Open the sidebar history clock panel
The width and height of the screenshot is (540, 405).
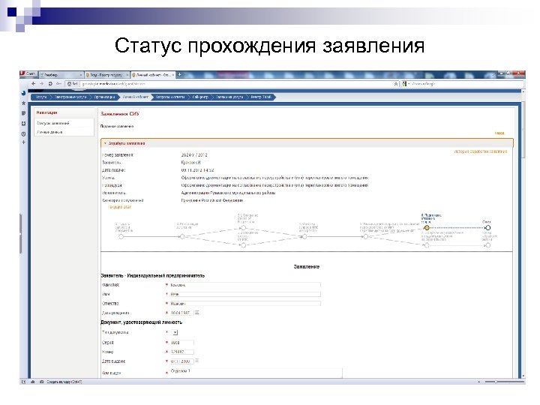[23, 134]
